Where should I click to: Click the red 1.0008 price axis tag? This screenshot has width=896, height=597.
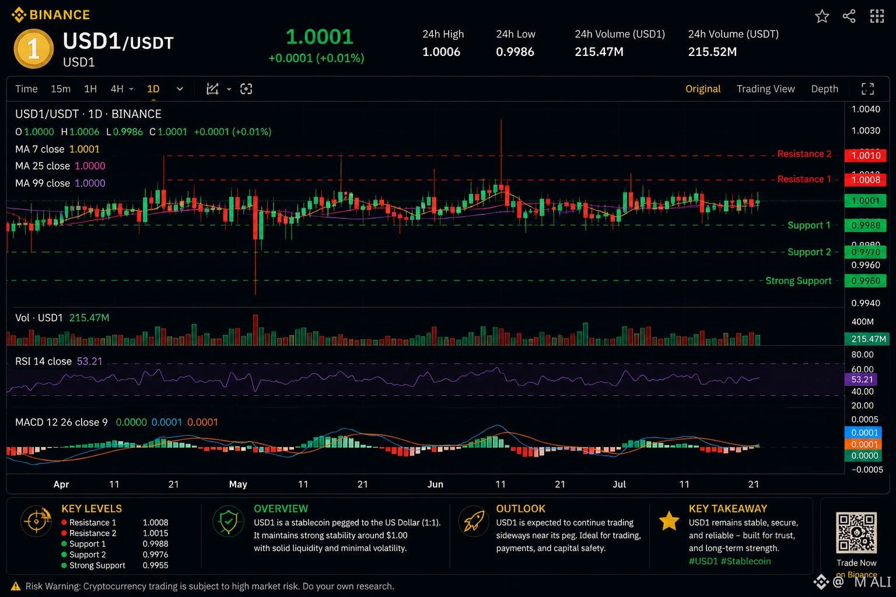tap(866, 180)
